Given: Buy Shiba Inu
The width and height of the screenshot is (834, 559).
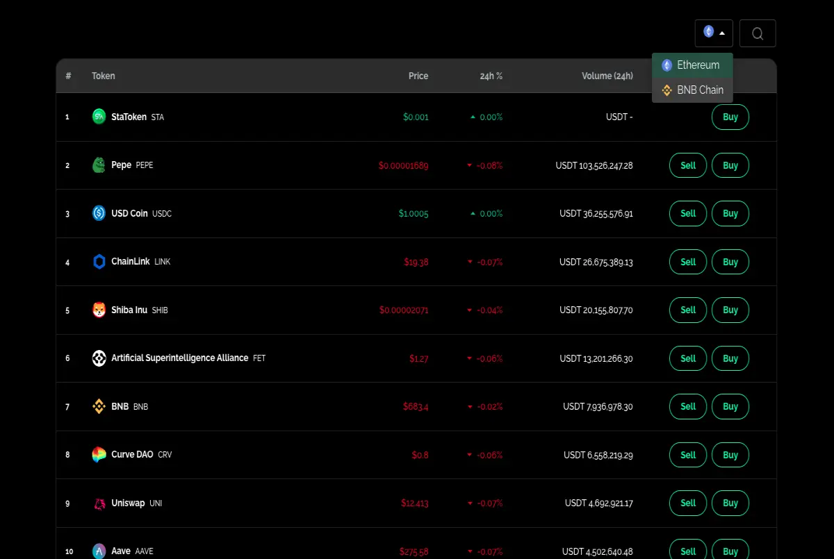Looking at the screenshot, I should [x=730, y=310].
